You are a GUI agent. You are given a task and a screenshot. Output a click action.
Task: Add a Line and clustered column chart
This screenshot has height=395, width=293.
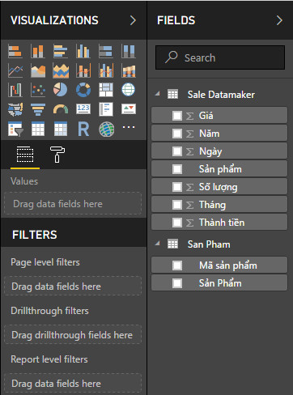(x=106, y=70)
